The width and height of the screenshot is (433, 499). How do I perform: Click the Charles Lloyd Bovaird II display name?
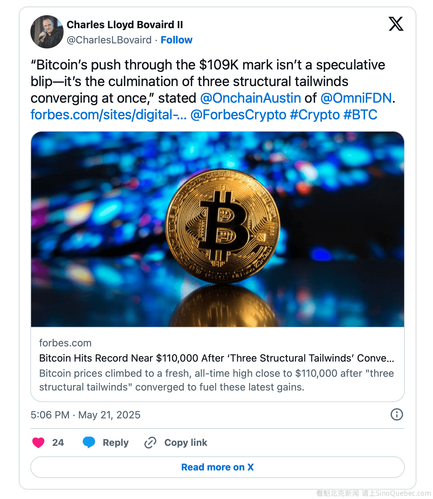125,25
